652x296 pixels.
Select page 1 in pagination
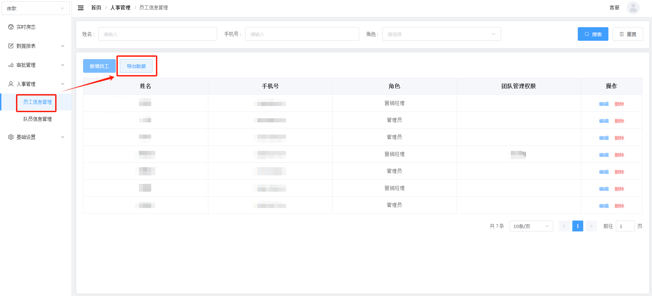click(578, 226)
